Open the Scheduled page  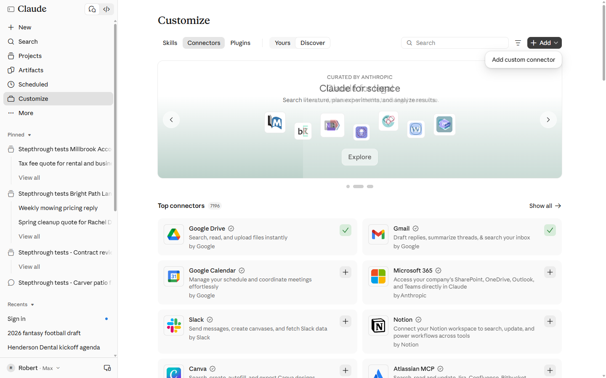[58, 84]
